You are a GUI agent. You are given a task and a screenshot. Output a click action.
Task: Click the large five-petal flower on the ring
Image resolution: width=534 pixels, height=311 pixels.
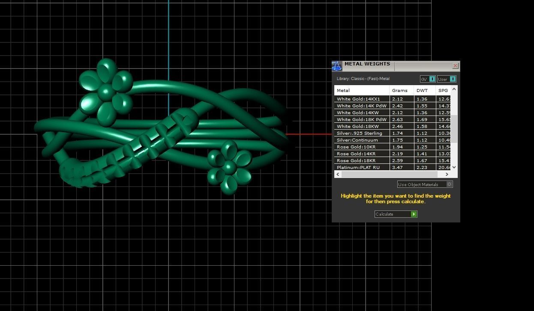tap(106, 92)
